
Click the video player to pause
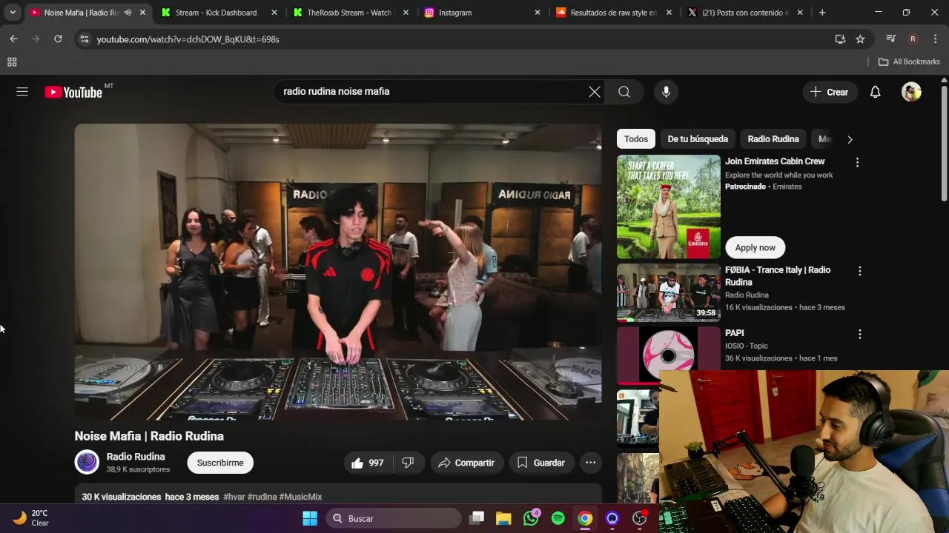[x=338, y=272]
